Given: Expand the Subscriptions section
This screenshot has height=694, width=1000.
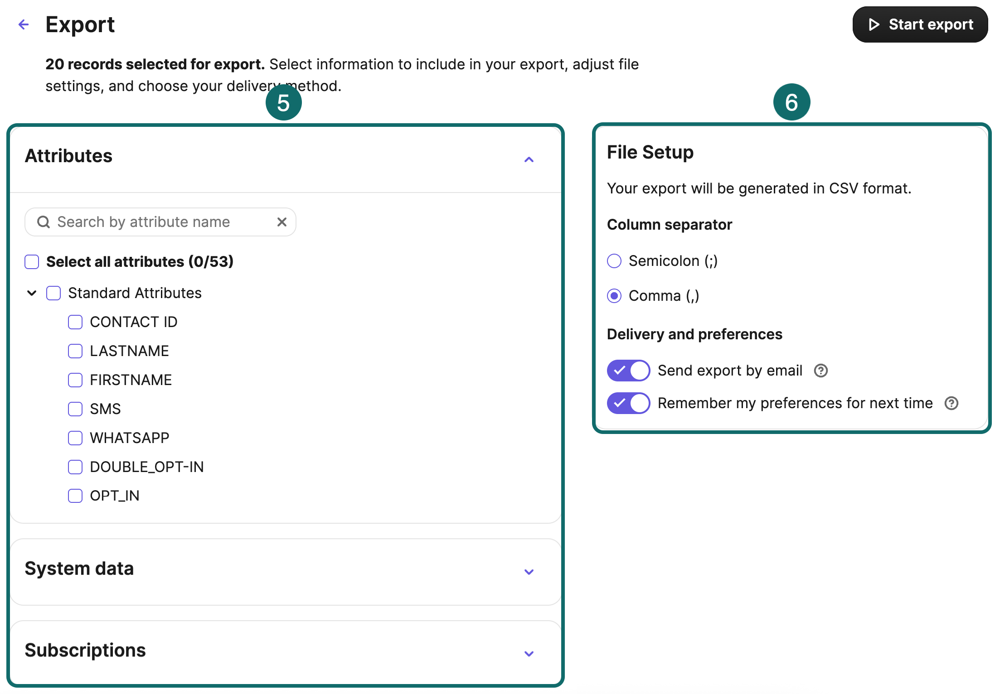Looking at the screenshot, I should [x=529, y=653].
